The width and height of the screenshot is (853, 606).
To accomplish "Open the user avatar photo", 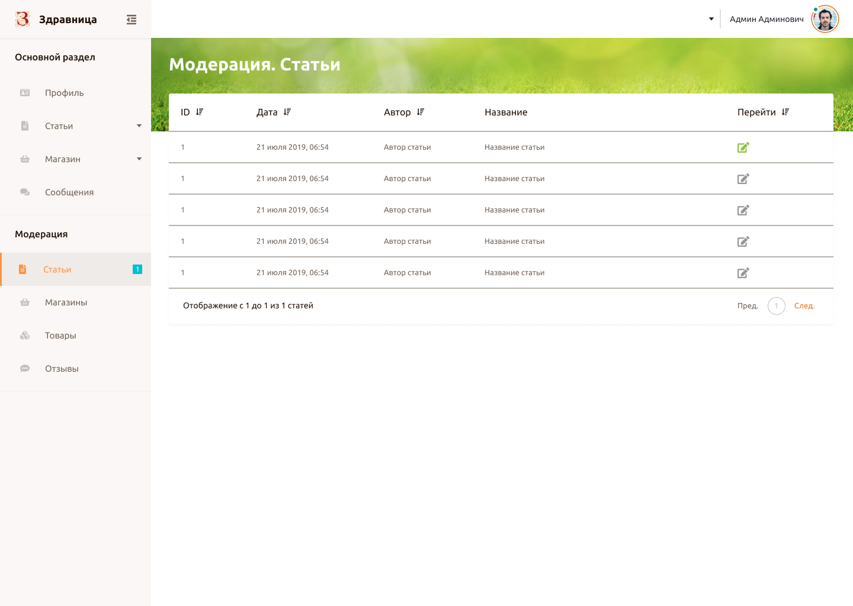I will click(825, 20).
